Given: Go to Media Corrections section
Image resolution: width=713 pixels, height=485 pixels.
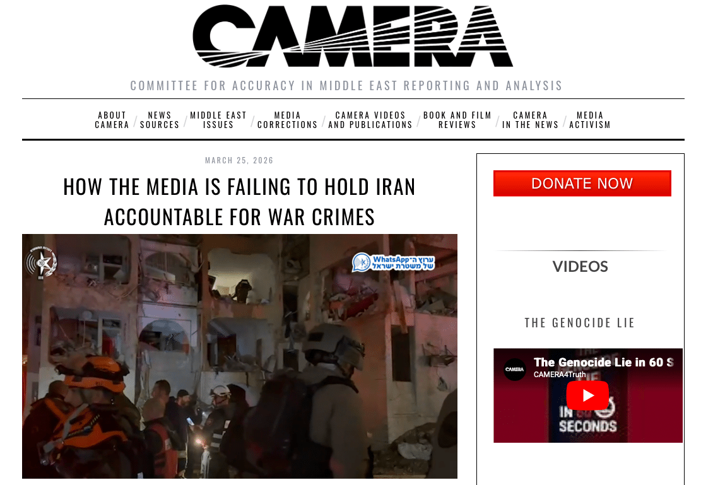Looking at the screenshot, I should pyautogui.click(x=287, y=120).
